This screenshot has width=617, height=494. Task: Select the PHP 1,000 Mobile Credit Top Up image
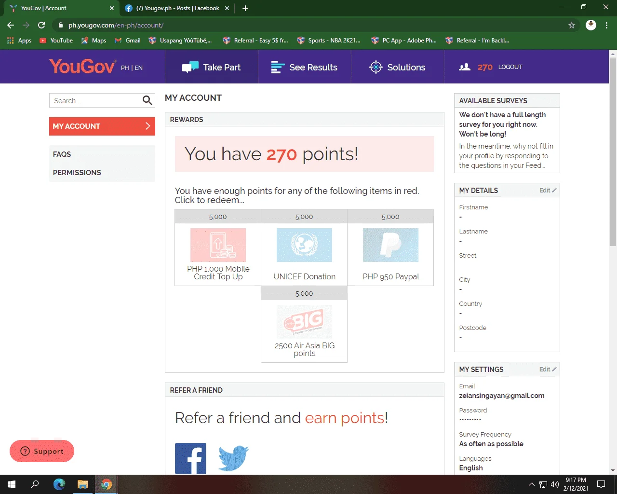(x=218, y=245)
